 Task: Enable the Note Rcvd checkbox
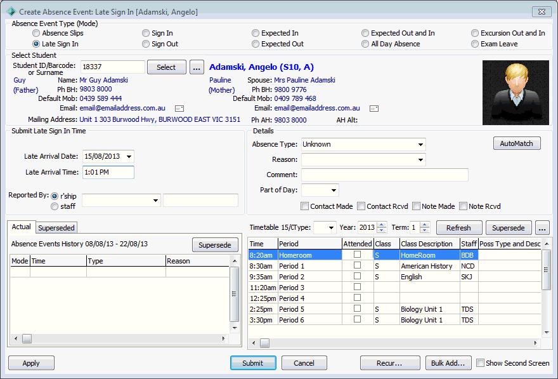coord(463,206)
